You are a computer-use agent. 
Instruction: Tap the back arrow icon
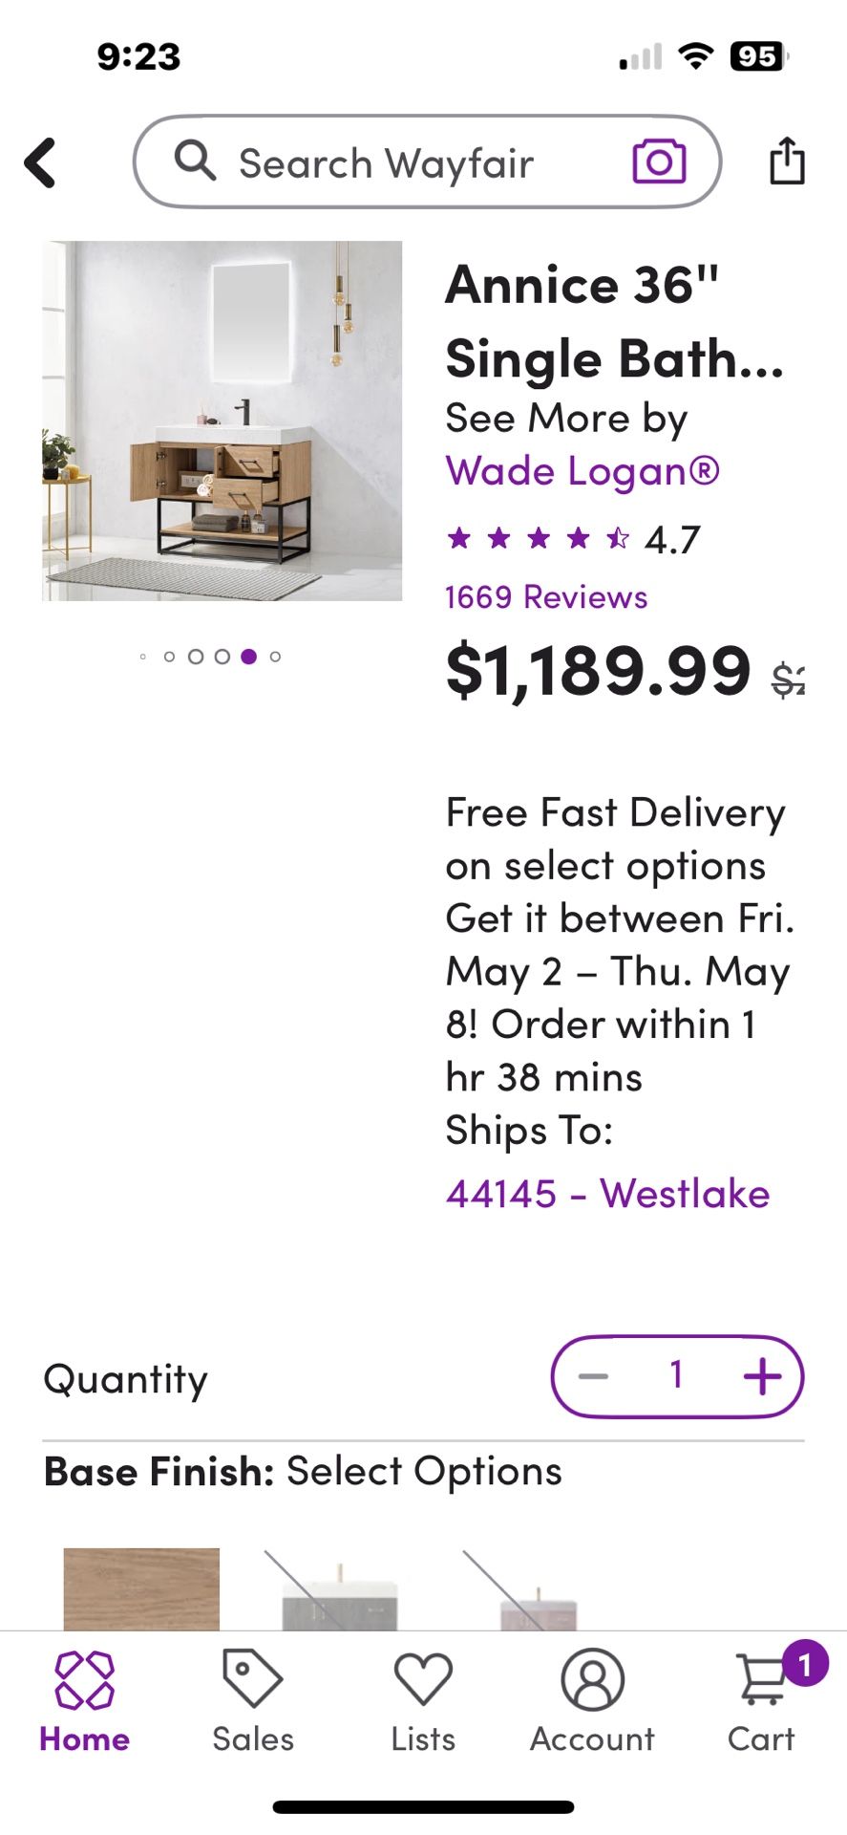point(41,162)
